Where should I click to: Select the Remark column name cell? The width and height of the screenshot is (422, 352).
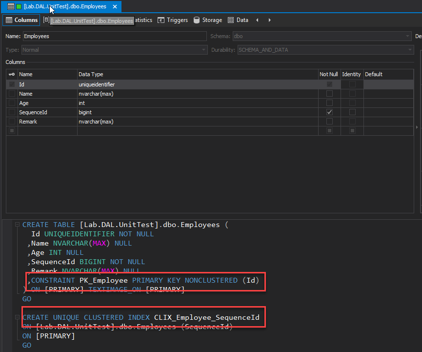[x=47, y=122]
